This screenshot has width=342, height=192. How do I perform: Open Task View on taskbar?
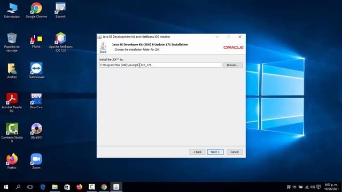[x=30, y=187]
